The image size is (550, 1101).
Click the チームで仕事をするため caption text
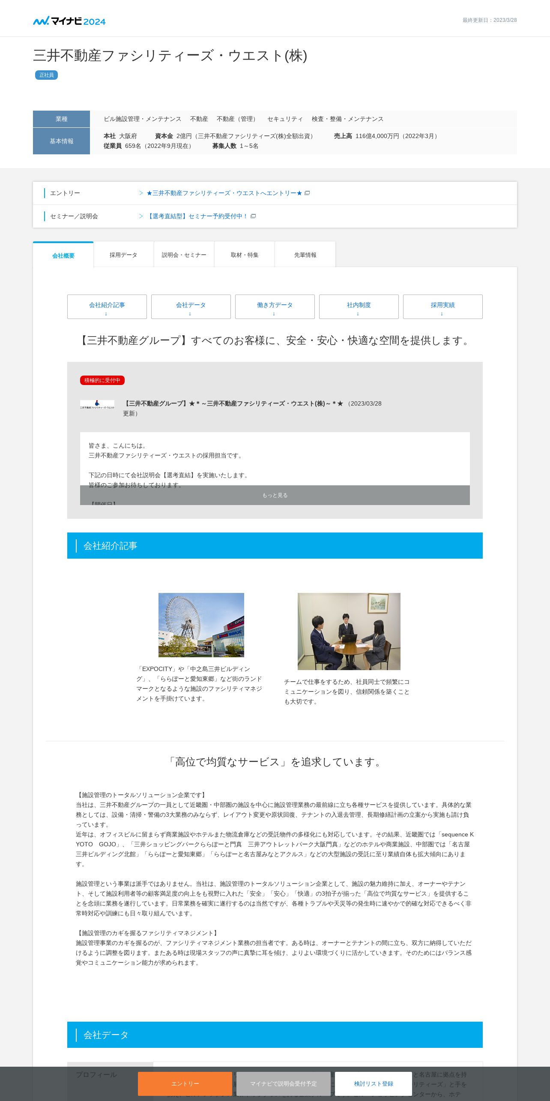[347, 692]
